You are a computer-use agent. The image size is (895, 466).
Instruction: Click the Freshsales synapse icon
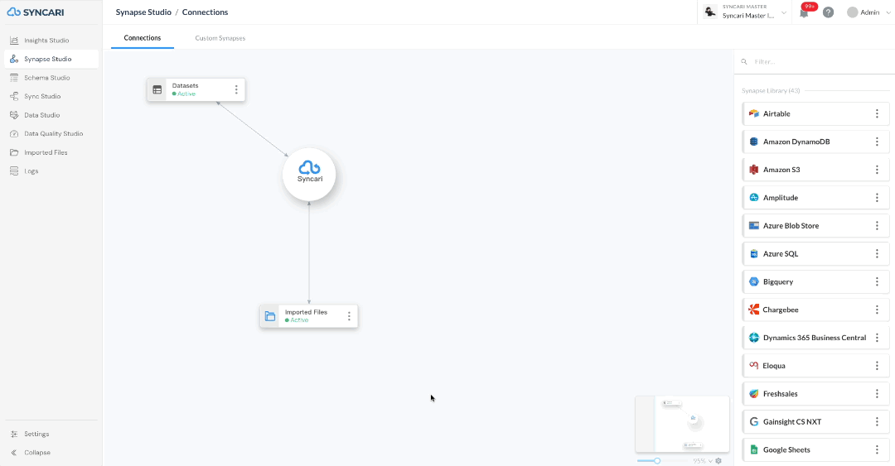754,393
